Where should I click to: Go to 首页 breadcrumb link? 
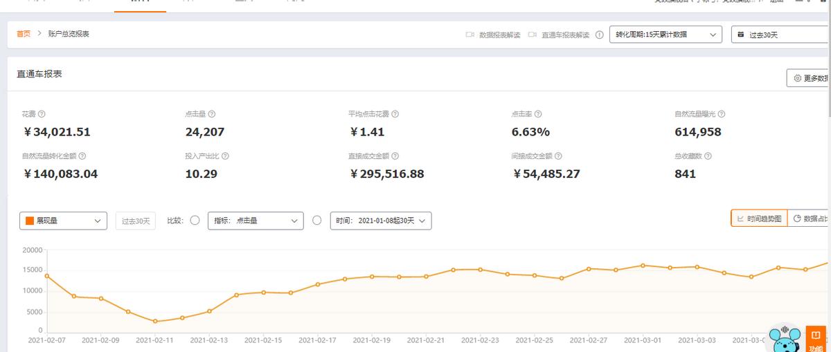click(x=24, y=34)
